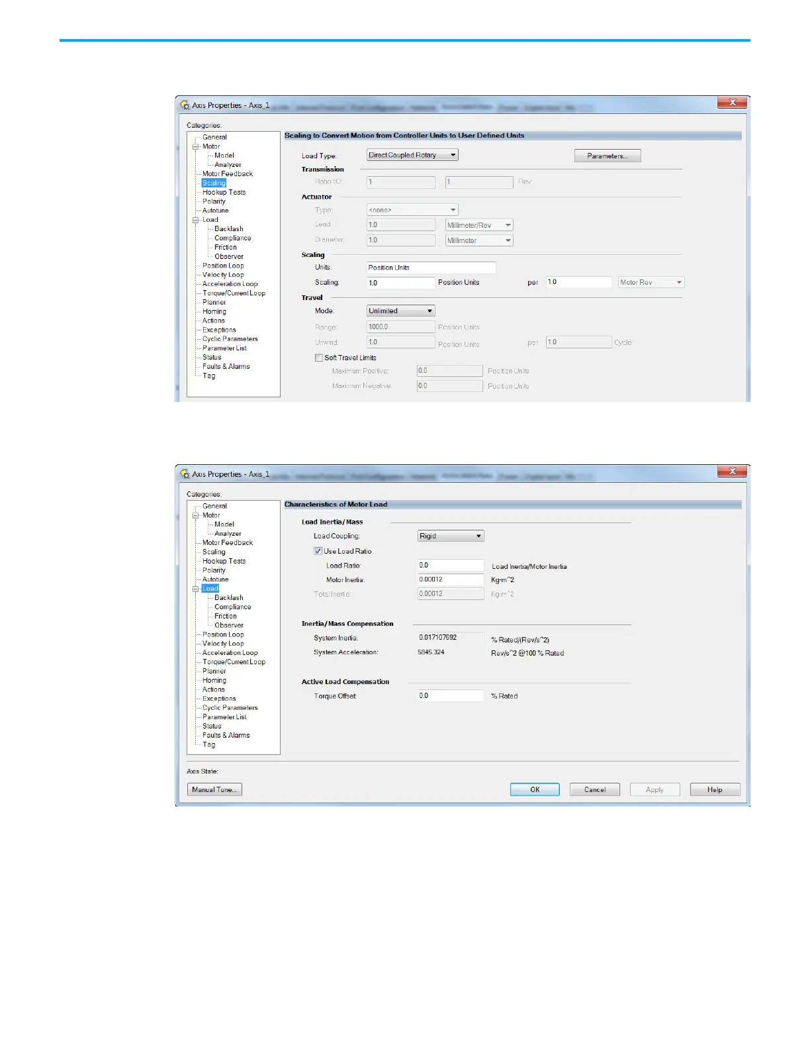This screenshot has width=810, height=1049.
Task: Select Faults & Alarms in the upper tree
Action: click(226, 366)
